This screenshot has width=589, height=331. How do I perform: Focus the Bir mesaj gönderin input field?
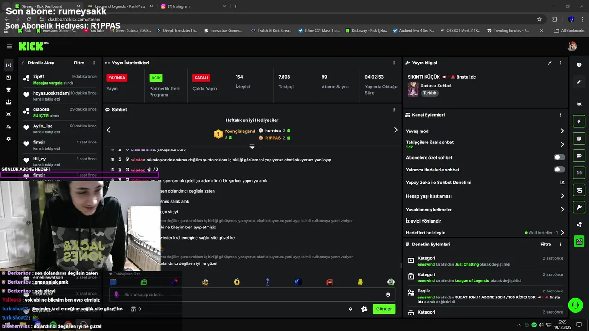click(x=252, y=295)
